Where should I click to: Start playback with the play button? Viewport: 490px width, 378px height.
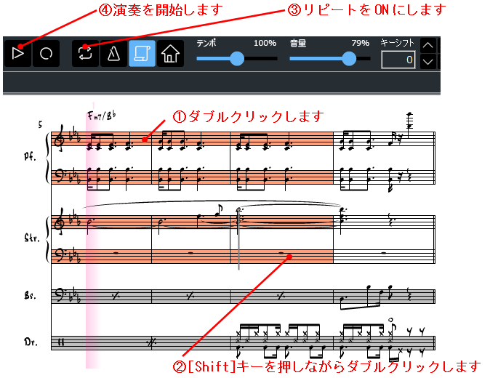pyautogui.click(x=18, y=53)
